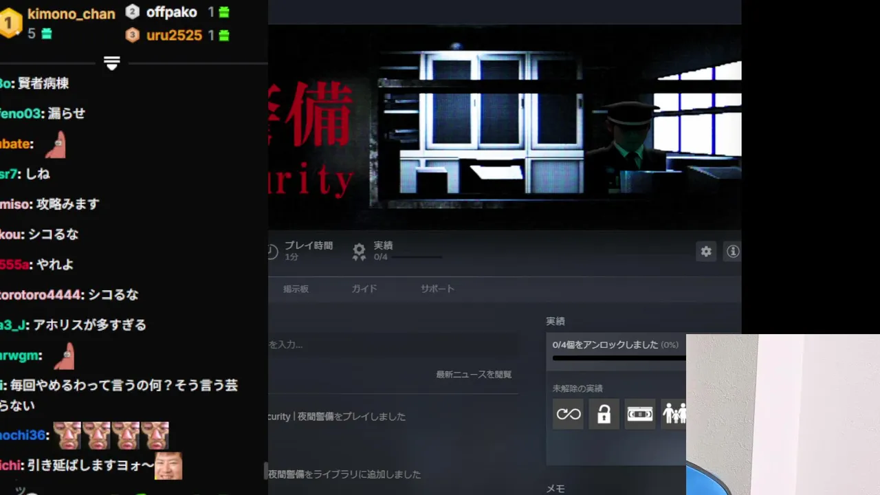Click the face emote in ichi's message

[x=168, y=465]
